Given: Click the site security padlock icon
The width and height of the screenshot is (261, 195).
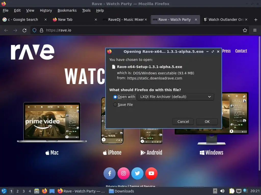Looking at the screenshot, I should pos(42,30).
